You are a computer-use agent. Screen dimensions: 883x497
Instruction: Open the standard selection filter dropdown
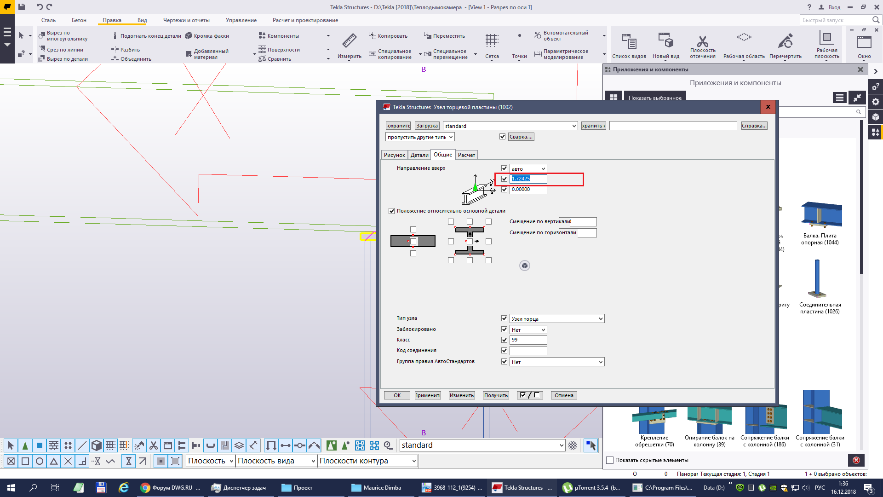(x=482, y=445)
